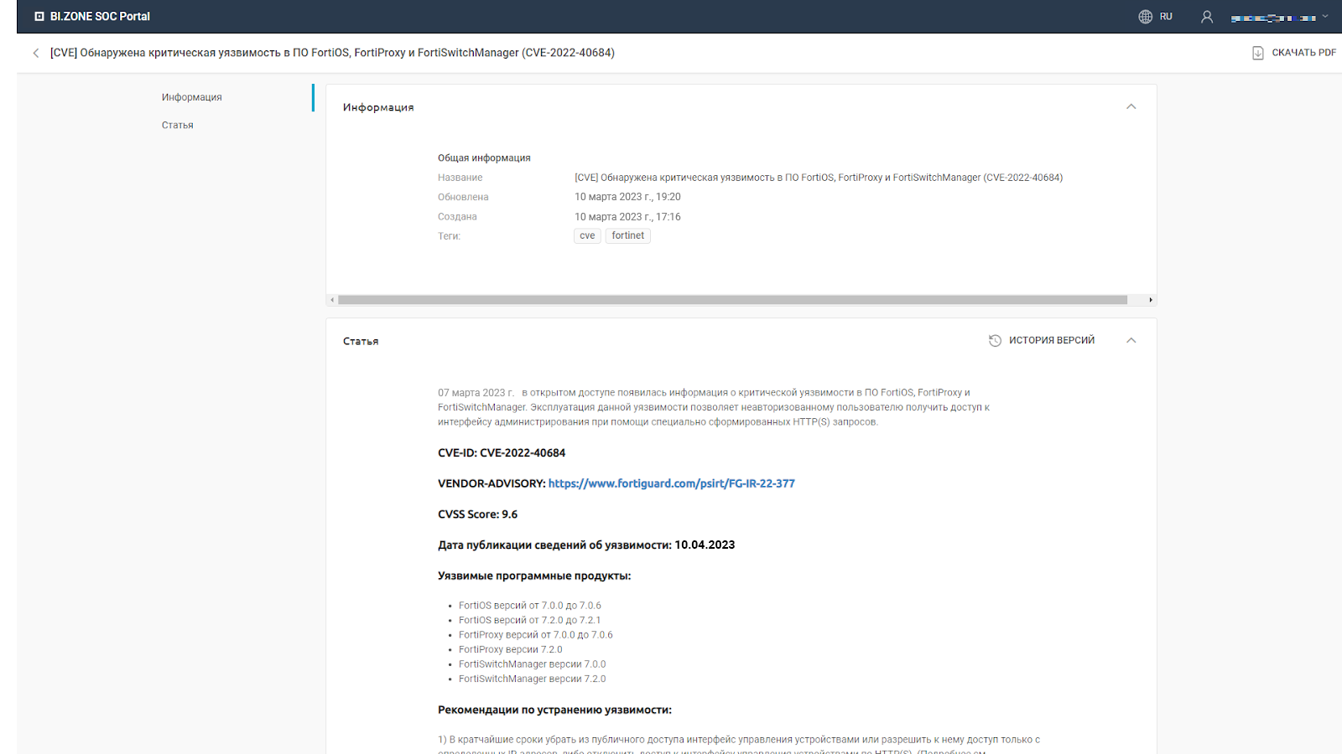Click the user profile icon
Image resolution: width=1342 pixels, height=754 pixels.
point(1207,17)
